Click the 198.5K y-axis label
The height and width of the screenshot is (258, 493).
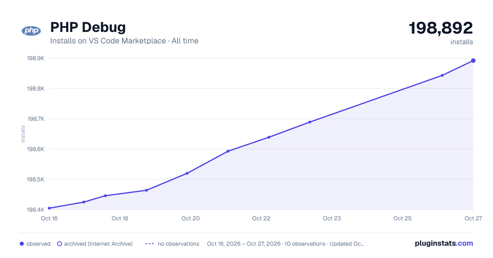point(36,179)
